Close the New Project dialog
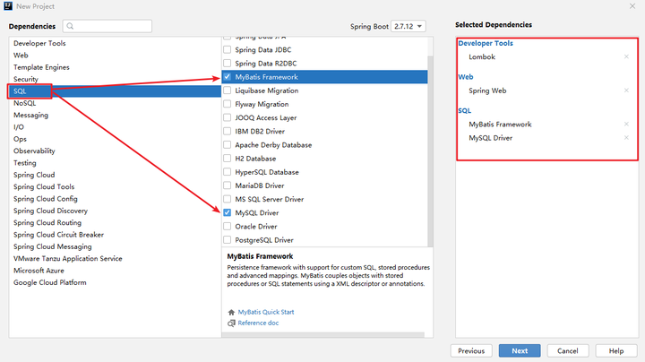645x362 pixels. [632, 6]
